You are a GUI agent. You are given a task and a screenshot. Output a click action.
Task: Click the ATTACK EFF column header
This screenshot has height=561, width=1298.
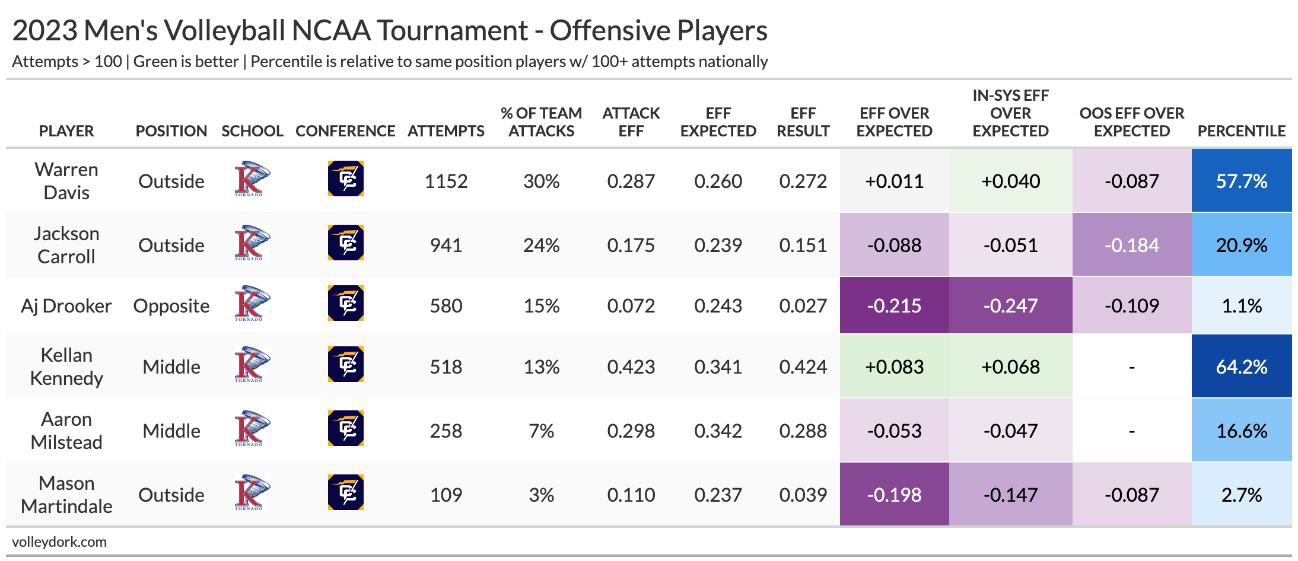coord(631,122)
